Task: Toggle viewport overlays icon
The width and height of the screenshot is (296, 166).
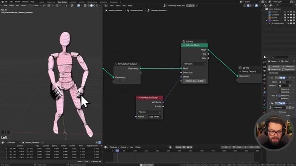Action: click(79, 6)
